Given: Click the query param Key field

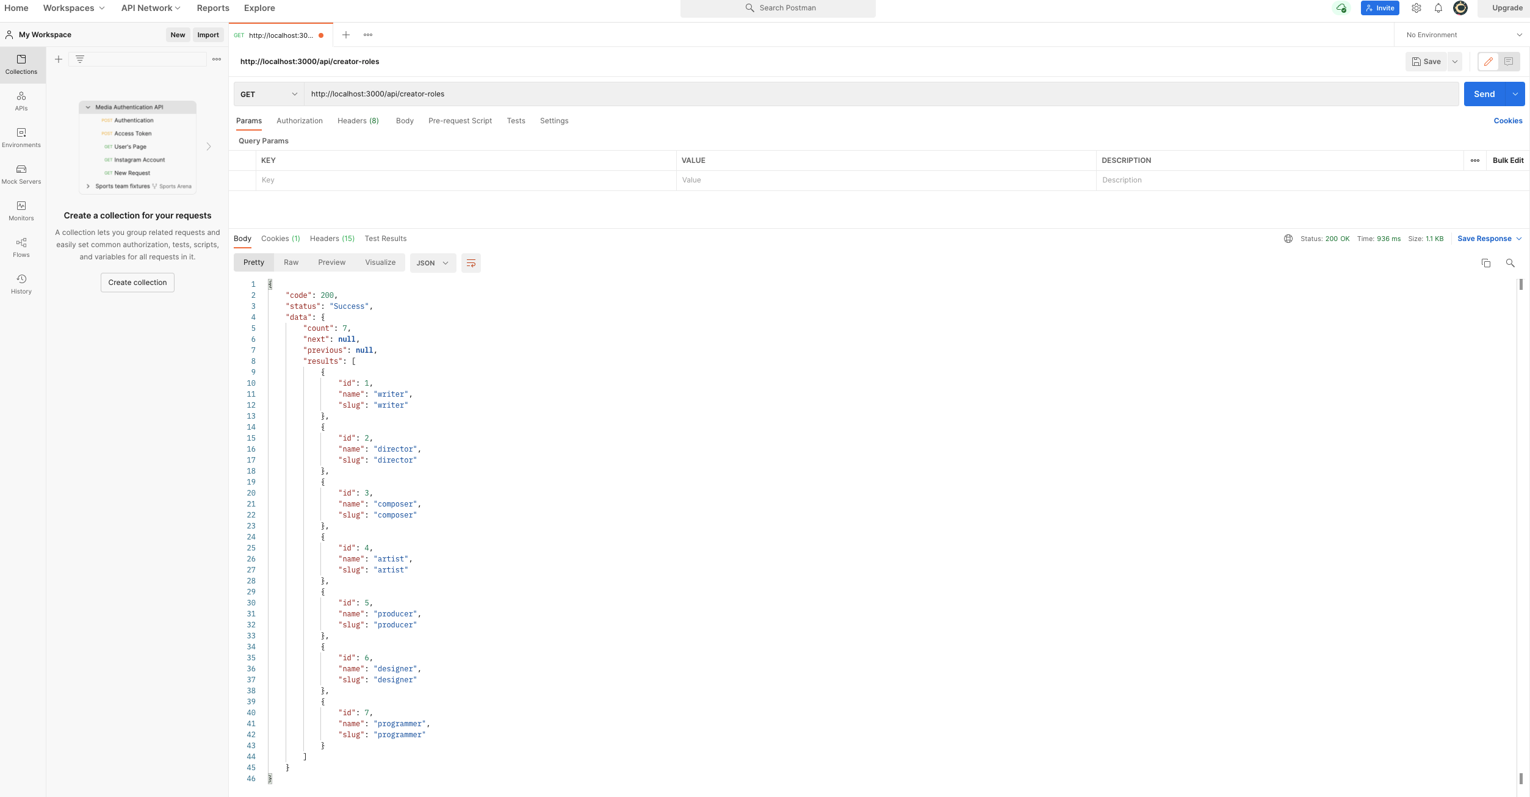Looking at the screenshot, I should click(x=466, y=180).
